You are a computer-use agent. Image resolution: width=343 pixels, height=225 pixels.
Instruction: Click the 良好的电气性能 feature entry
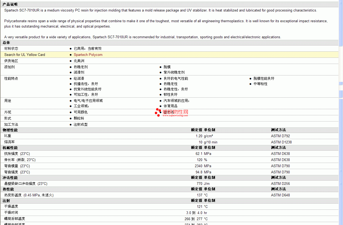[176, 78]
